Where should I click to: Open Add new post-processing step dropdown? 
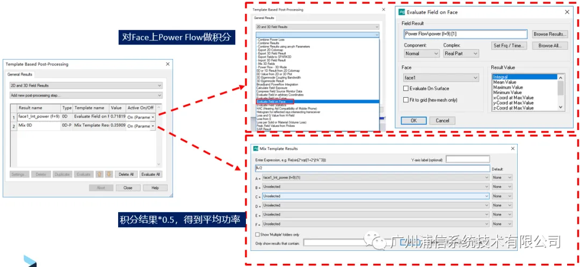(86, 96)
